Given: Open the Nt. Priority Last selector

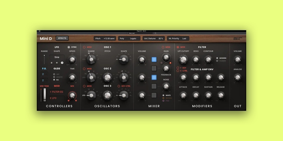Looking at the screenshot, I should pyautogui.click(x=178, y=38).
